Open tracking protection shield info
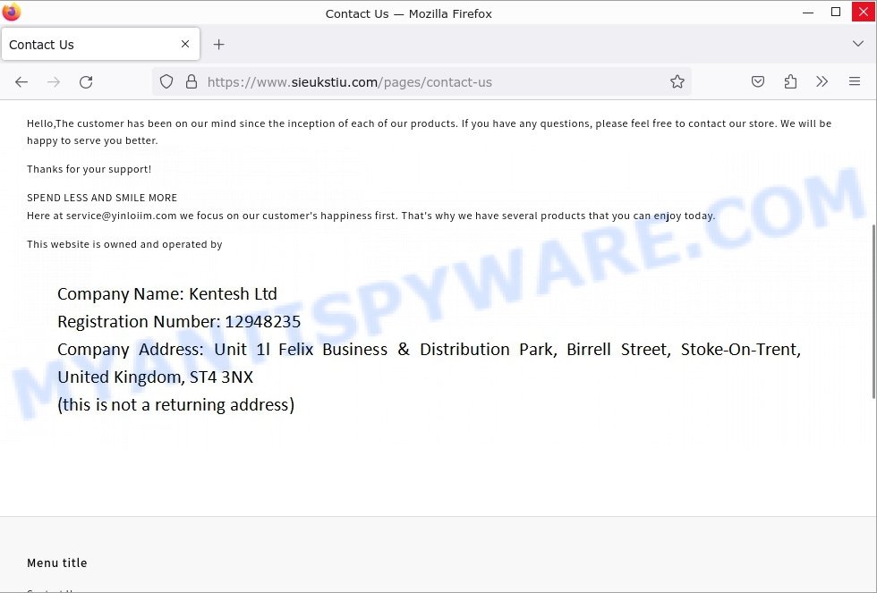Screen dimensions: 877x593 (x=166, y=81)
